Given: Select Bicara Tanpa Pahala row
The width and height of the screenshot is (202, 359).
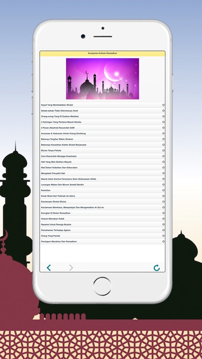Looking at the screenshot, I should 102,150.
